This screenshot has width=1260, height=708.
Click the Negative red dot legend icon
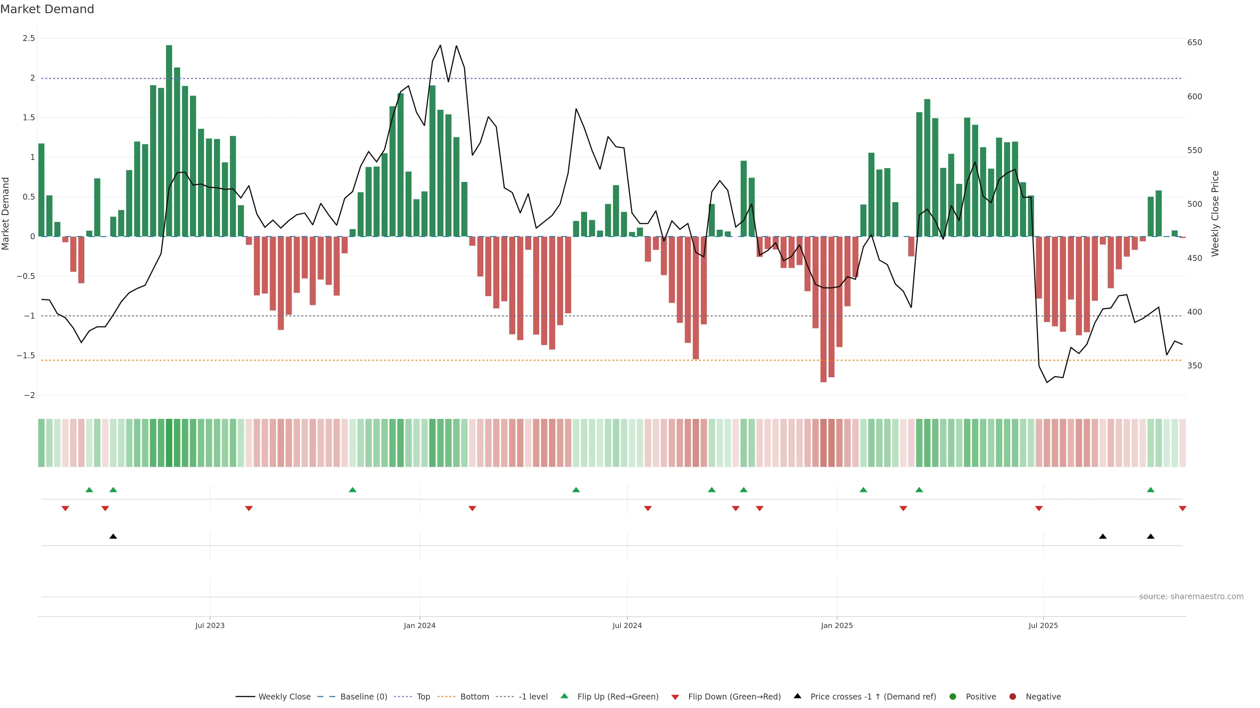point(1013,697)
